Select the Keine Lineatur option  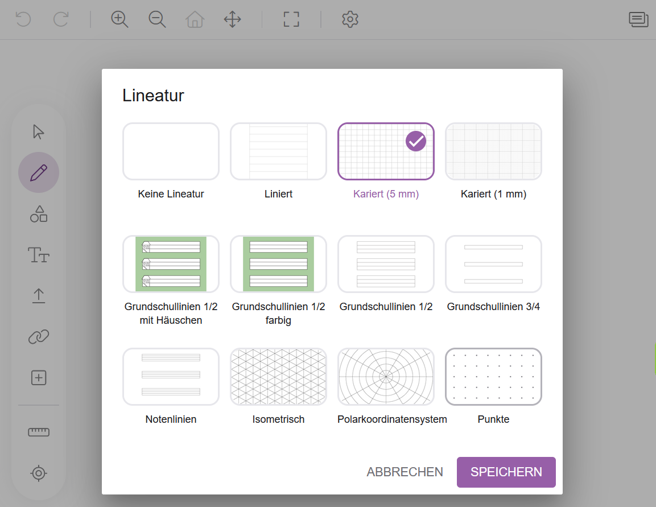click(171, 151)
